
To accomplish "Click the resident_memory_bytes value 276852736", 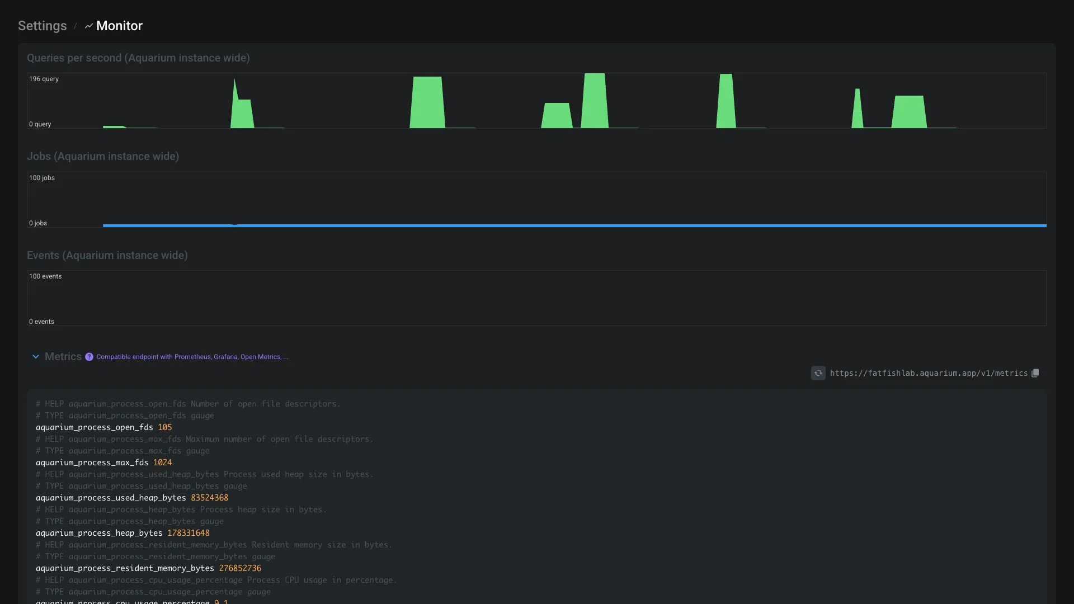I will click(x=240, y=568).
